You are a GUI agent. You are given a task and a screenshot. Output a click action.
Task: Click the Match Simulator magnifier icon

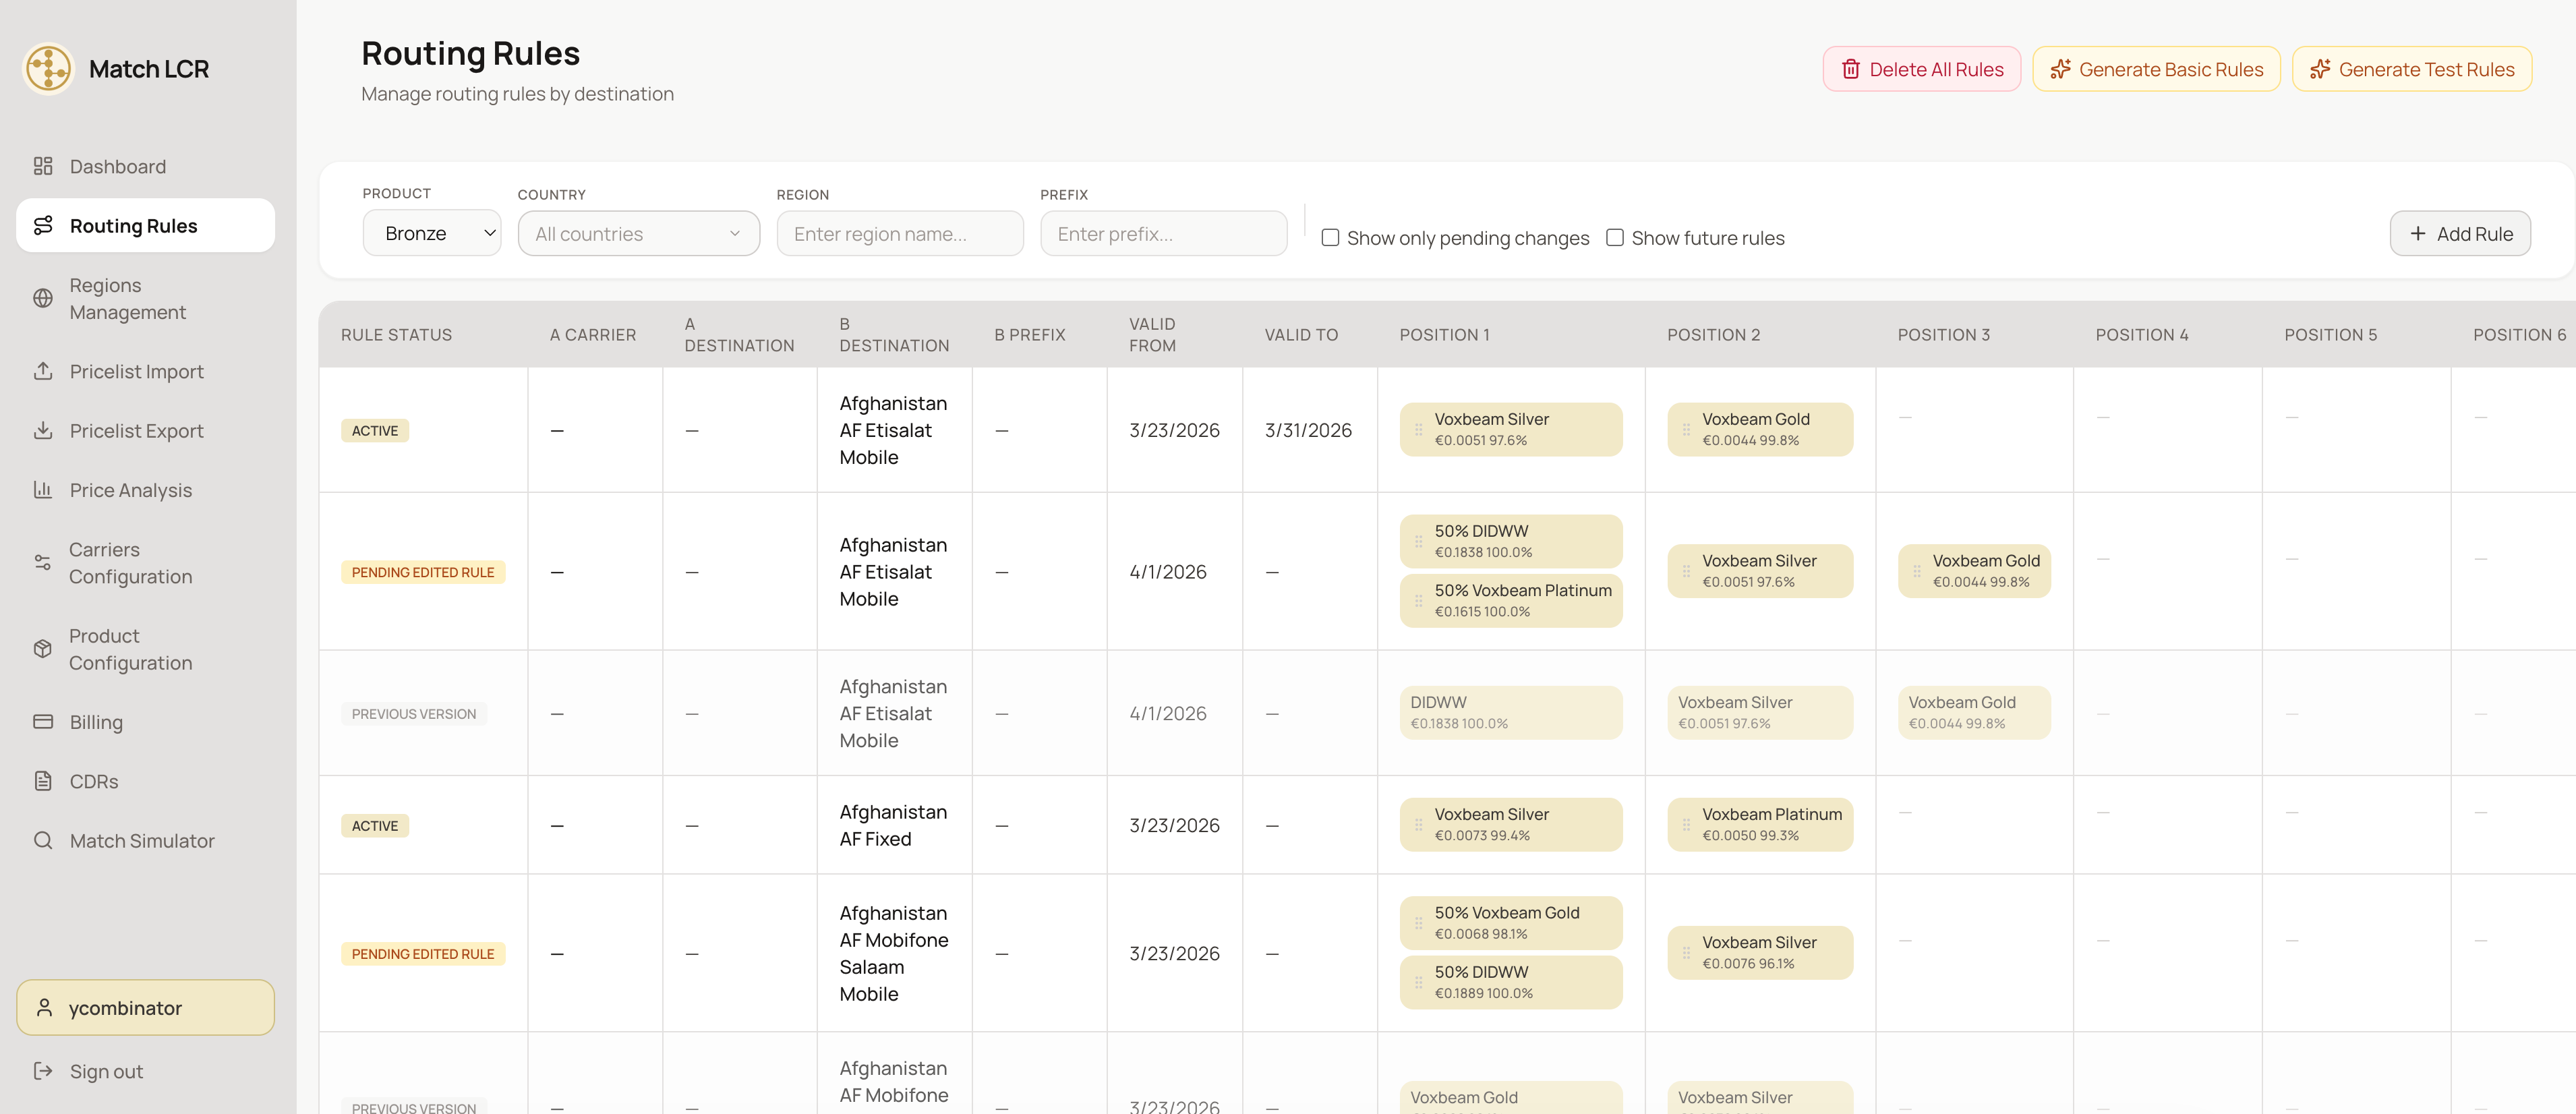[43, 840]
